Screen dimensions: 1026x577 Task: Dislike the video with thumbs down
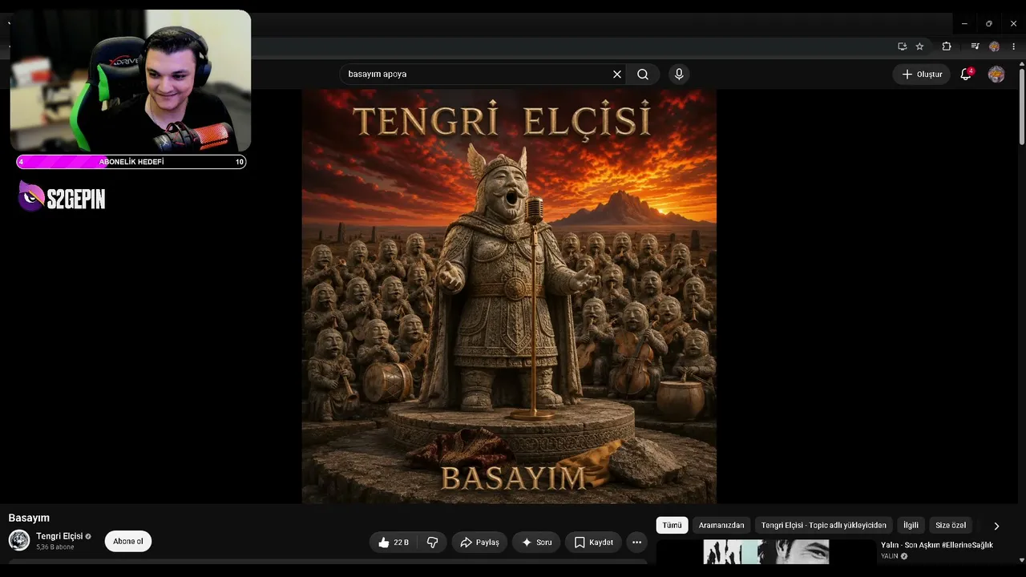tap(432, 543)
